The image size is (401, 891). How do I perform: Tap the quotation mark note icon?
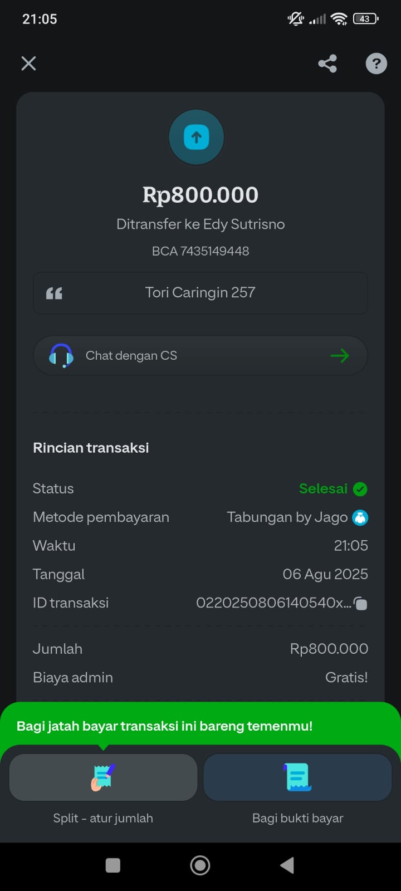coord(54,293)
